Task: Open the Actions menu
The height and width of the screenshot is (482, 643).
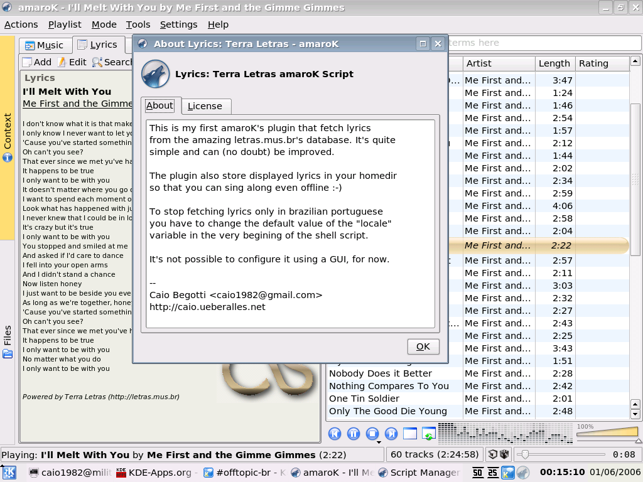Action: coord(21,24)
